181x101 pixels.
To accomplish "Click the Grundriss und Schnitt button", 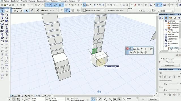I will [x=116, y=10].
